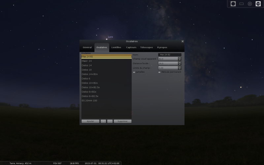This screenshot has width=264, height=165.
Task: Click the Distance focale value field
Action: (168, 63)
